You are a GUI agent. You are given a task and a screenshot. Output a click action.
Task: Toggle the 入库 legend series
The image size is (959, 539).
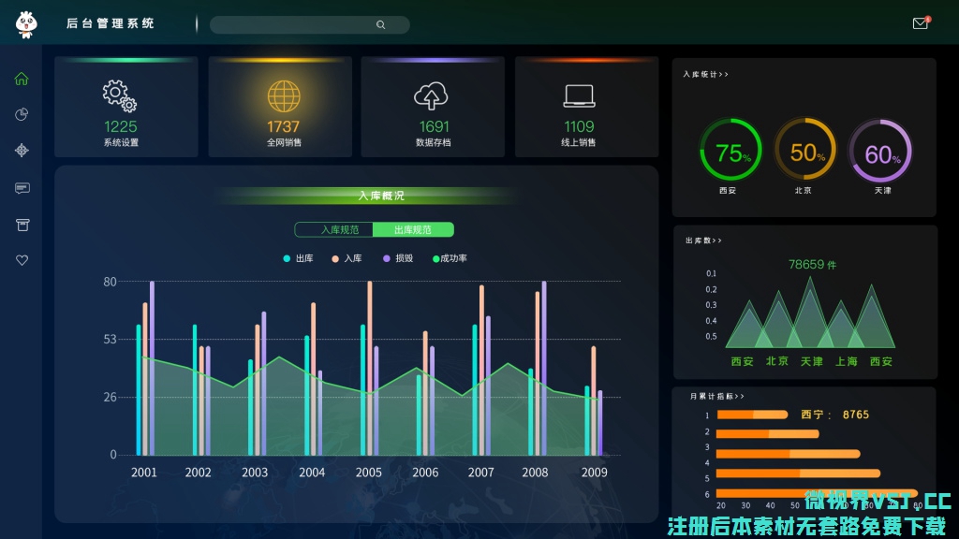[x=347, y=258]
